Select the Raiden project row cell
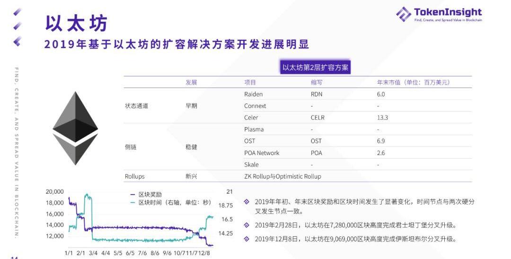This screenshot has width=511, height=259. tap(253, 94)
